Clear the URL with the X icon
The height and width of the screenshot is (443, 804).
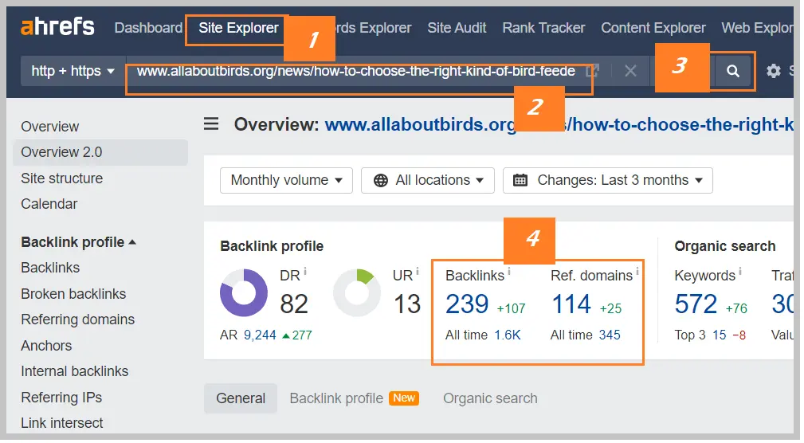coord(630,71)
